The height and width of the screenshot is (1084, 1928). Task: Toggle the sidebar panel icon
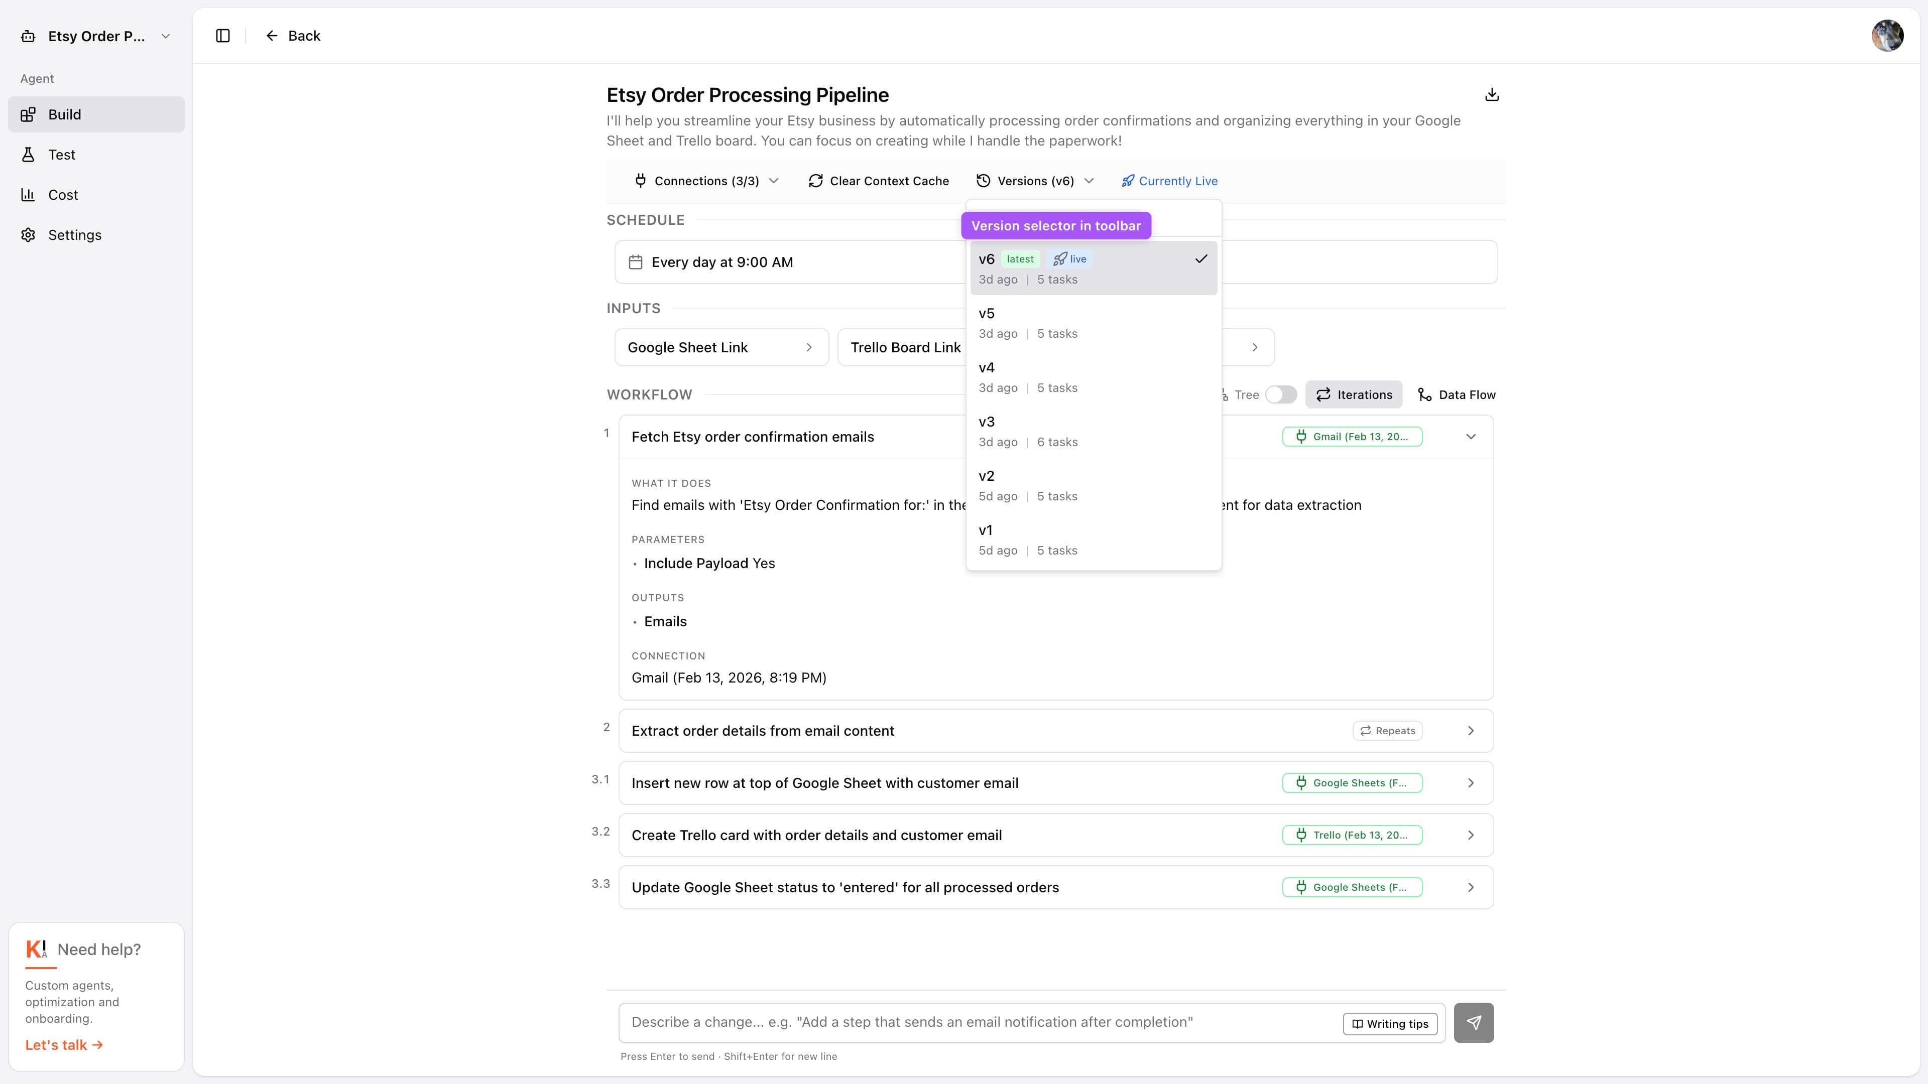[222, 36]
